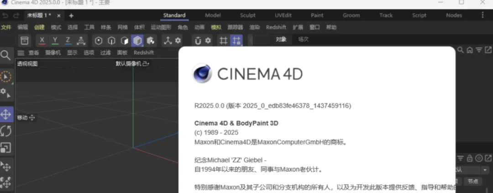493x193 pixels.
Task: Switch to Sculpt layout tab
Action: point(248,15)
